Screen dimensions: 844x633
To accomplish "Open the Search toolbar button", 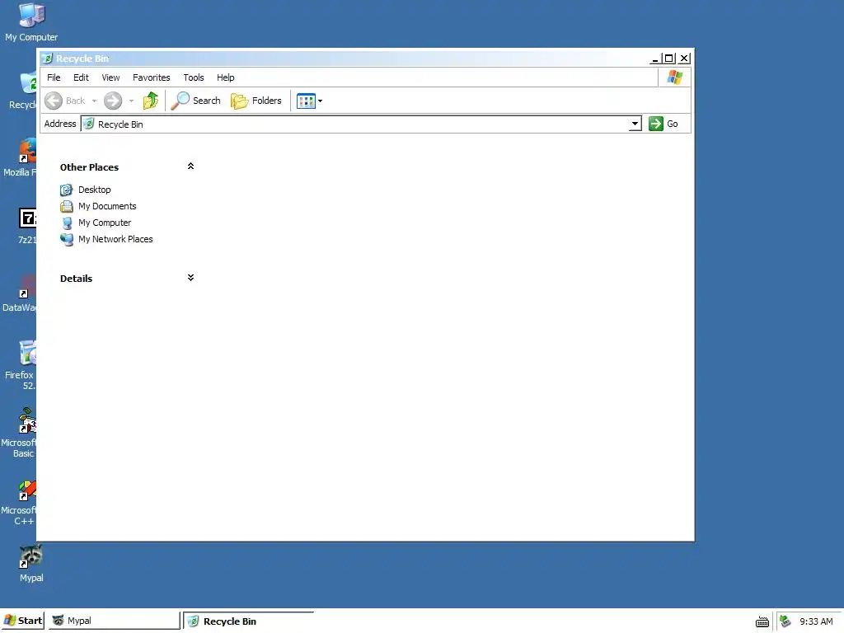I will pos(196,101).
